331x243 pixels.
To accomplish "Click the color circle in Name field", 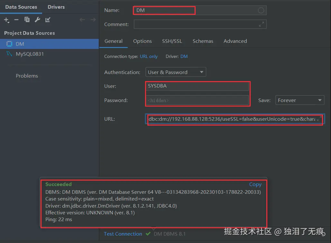I will (x=261, y=10).
